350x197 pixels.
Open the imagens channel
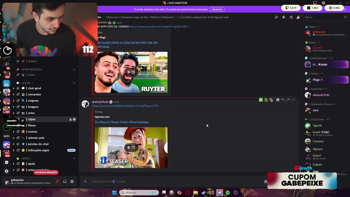click(46, 107)
